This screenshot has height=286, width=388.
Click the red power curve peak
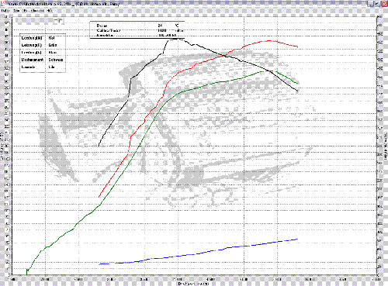pos(269,40)
